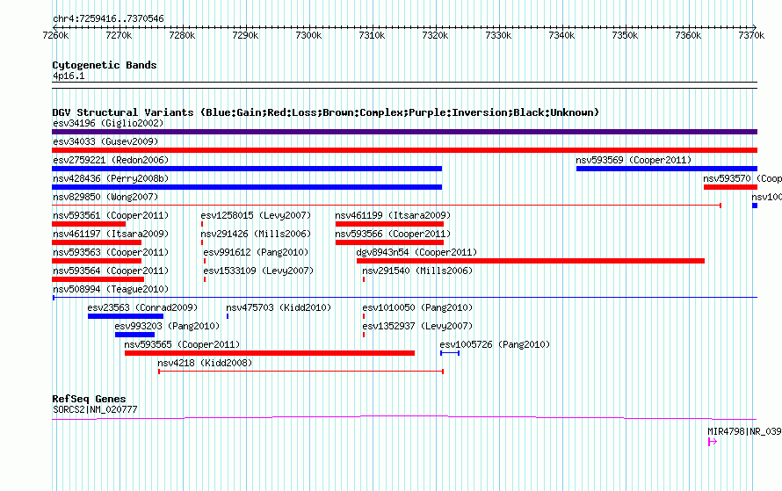The width and height of the screenshot is (782, 491).
Task: Select the Cytogenetic Bands track heading
Action: 105,65
